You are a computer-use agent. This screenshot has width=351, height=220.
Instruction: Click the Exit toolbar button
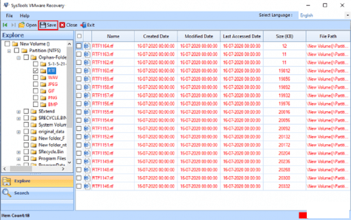(x=87, y=25)
